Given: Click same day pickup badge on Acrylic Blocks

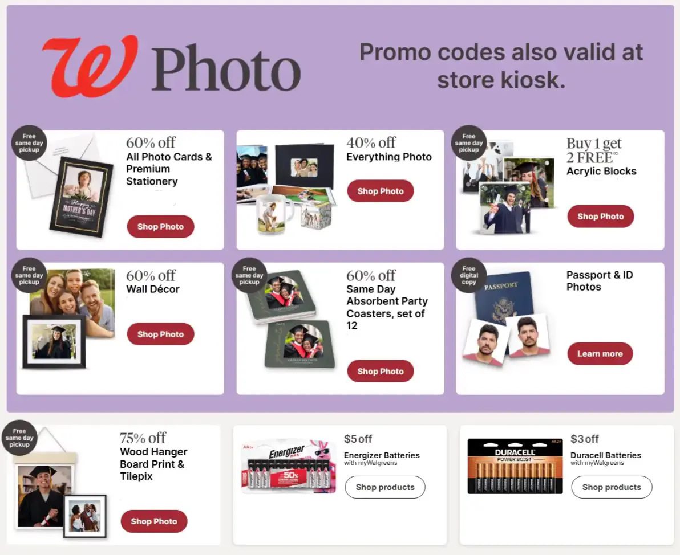Looking at the screenshot, I should (x=469, y=143).
